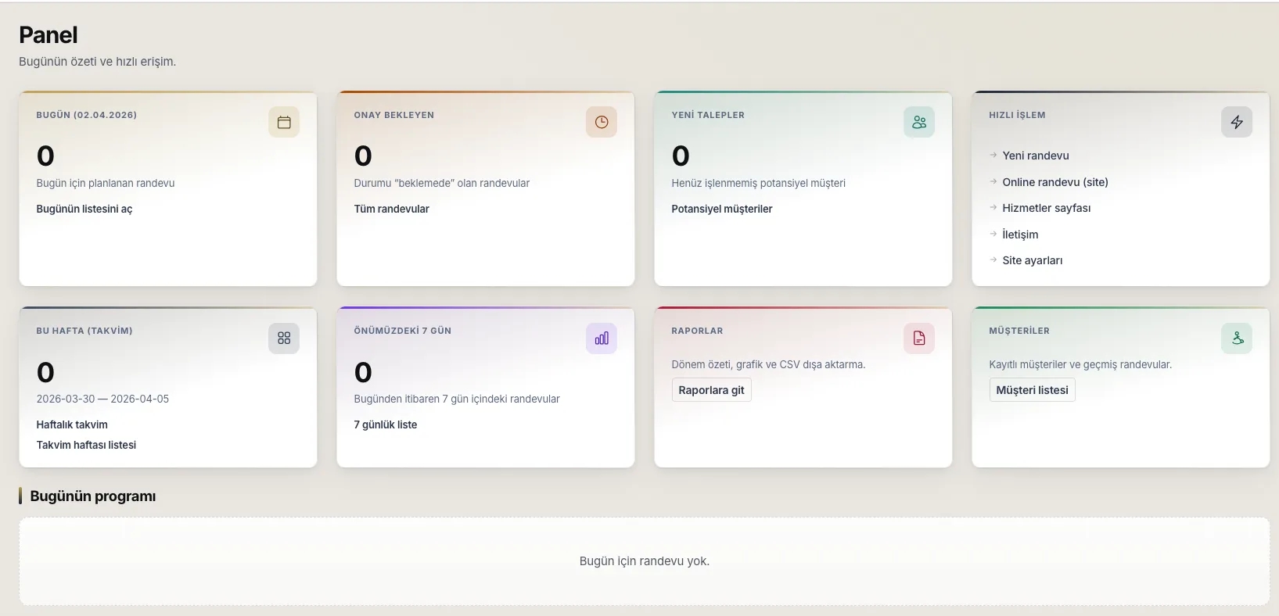Open the Müşteri listesi button
The width and height of the screenshot is (1279, 616).
[1032, 390]
